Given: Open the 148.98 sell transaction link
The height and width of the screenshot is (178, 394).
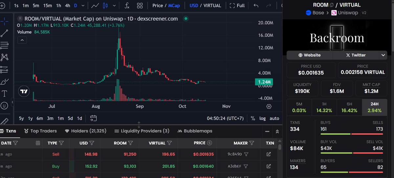Looking at the screenshot, I should pos(269,154).
